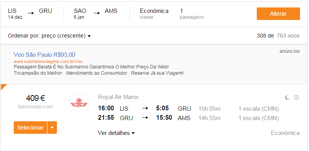The height and width of the screenshot is (151, 309).
Task: Click the Alterar search button
Action: (278, 14)
